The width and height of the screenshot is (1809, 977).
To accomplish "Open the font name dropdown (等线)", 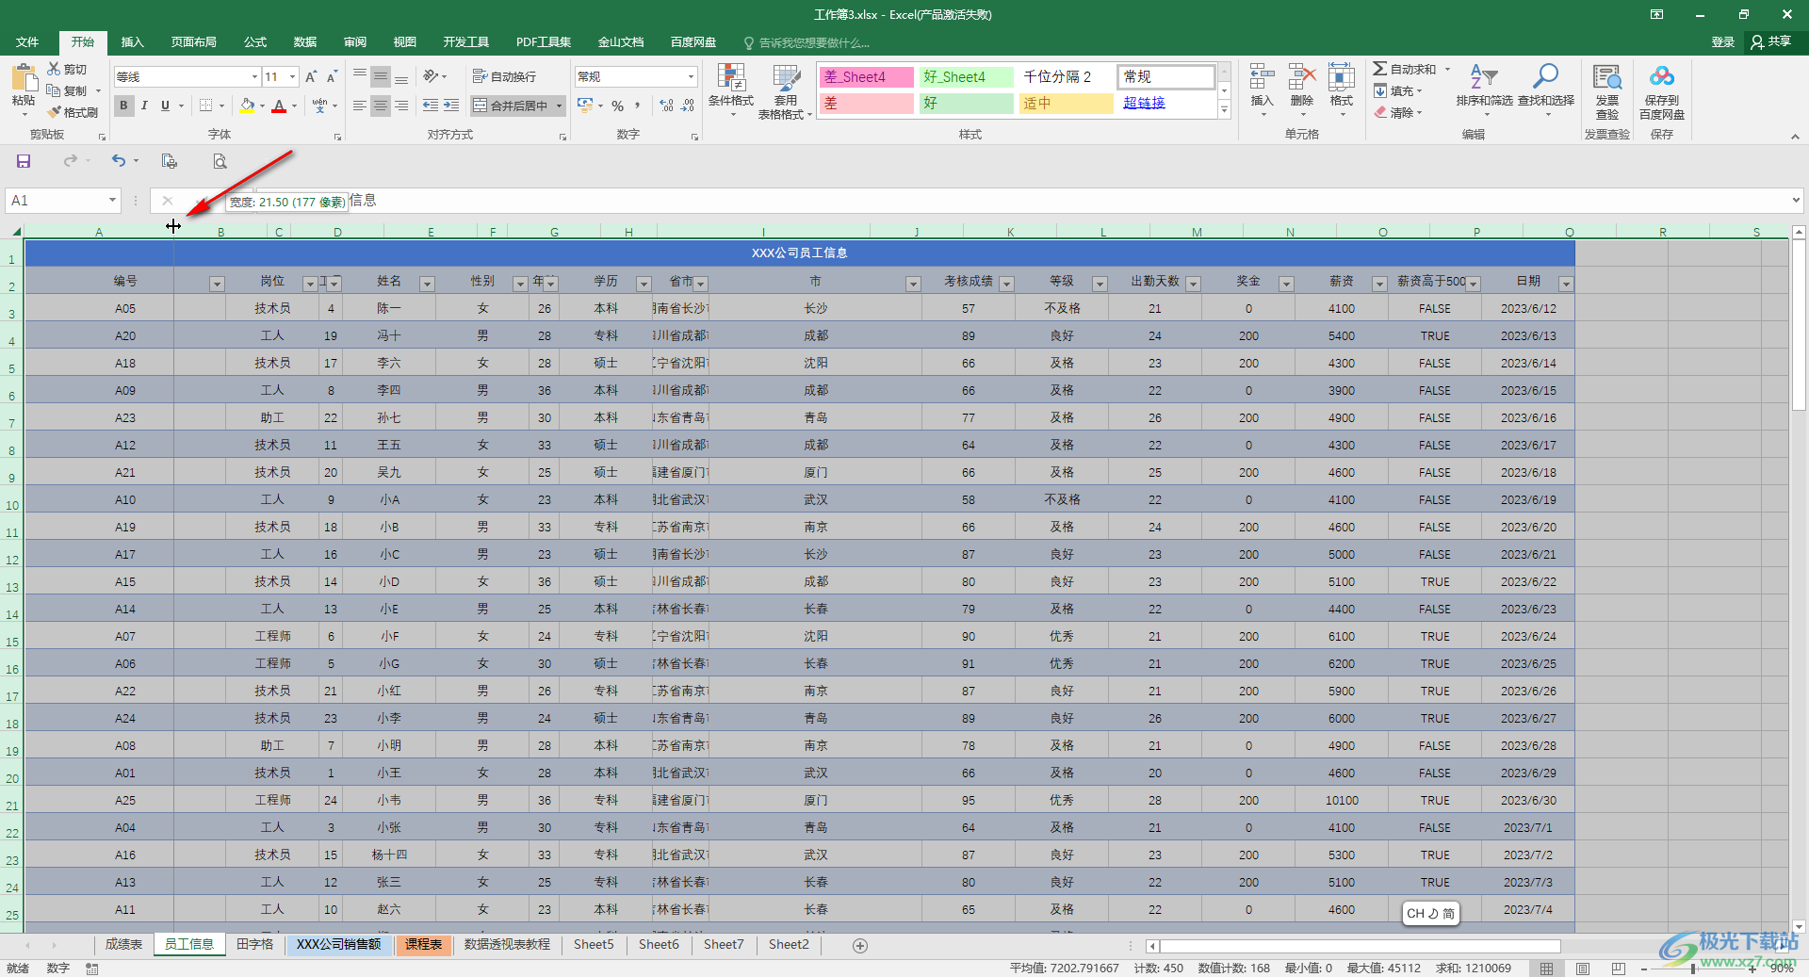I will click(x=254, y=76).
